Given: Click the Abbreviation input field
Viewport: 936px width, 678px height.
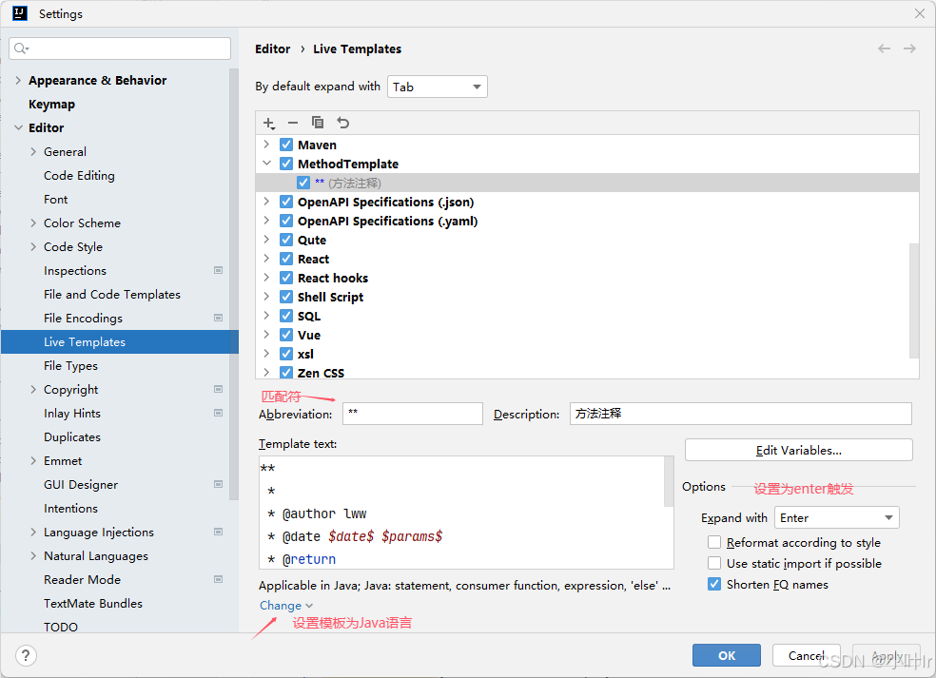Looking at the screenshot, I should click(x=413, y=414).
